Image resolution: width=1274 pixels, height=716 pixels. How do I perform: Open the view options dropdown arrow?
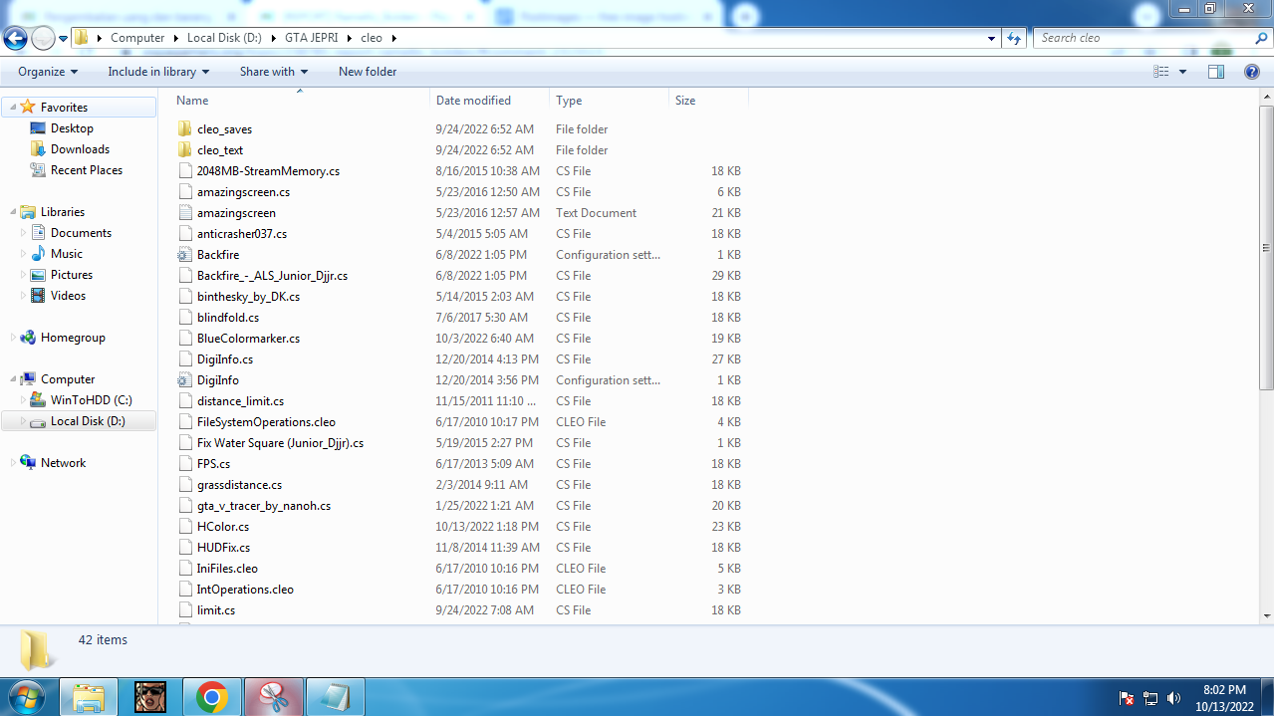1182,72
